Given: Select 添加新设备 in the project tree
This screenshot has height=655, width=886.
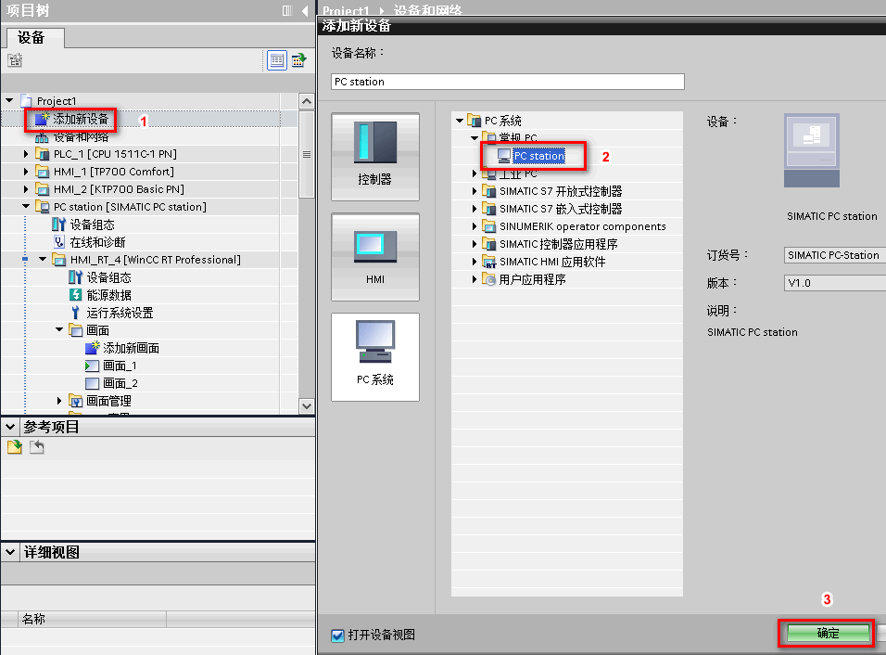Looking at the screenshot, I should [81, 119].
